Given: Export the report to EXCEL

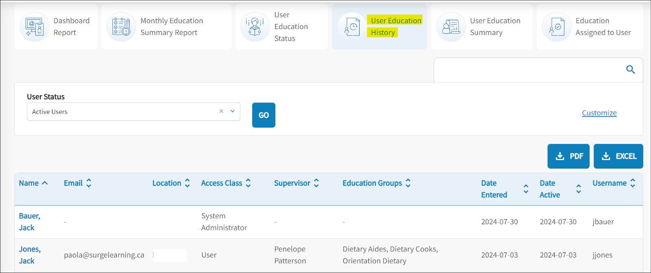Looking at the screenshot, I should 618,156.
